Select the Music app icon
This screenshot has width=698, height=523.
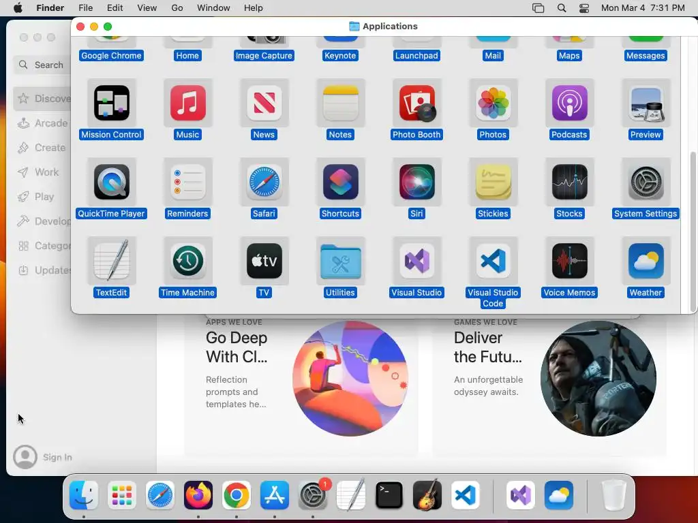pos(187,104)
